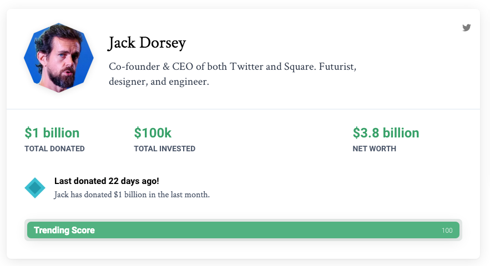Image resolution: width=490 pixels, height=266 pixels.
Task: Click 'designer, and engineer.' bio text
Action: point(159,81)
